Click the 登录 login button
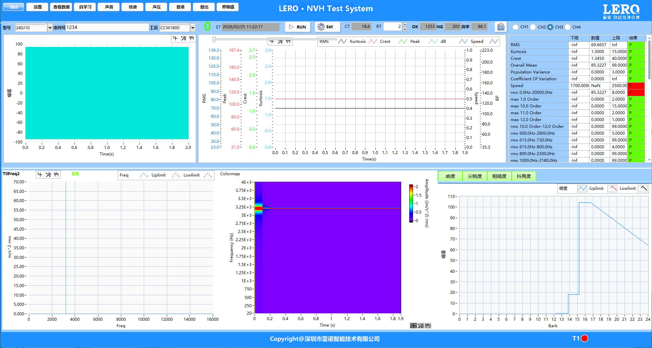Screen dimensions: 652x348 click(x=181, y=7)
